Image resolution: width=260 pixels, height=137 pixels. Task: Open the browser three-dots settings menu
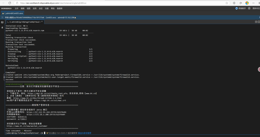253,3
